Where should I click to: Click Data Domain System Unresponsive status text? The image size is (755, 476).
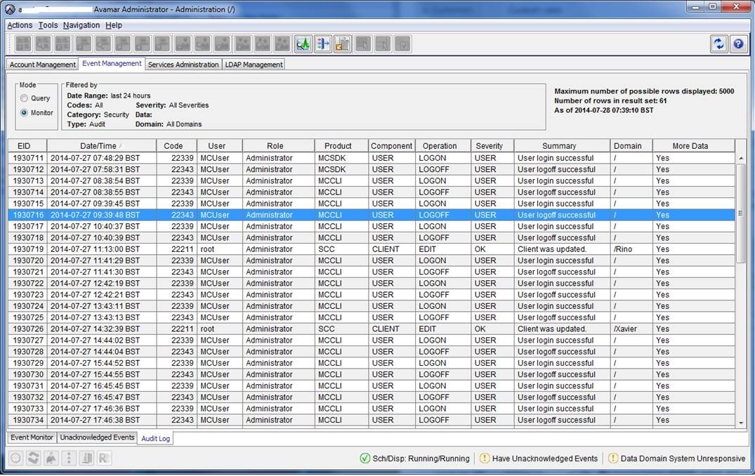683,458
